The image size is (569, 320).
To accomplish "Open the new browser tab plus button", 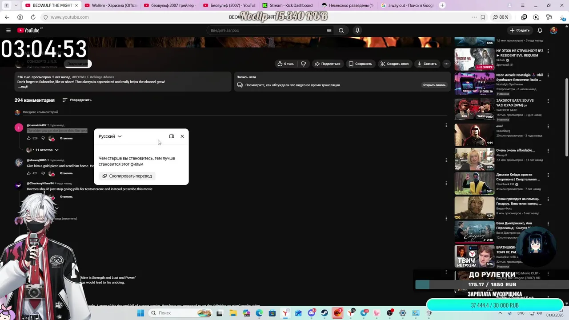I will click(x=442, y=5).
